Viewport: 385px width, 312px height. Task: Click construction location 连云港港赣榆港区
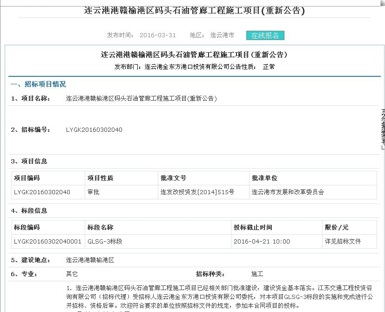[90, 260]
